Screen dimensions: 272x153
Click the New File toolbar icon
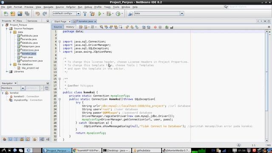[x=6, y=14]
